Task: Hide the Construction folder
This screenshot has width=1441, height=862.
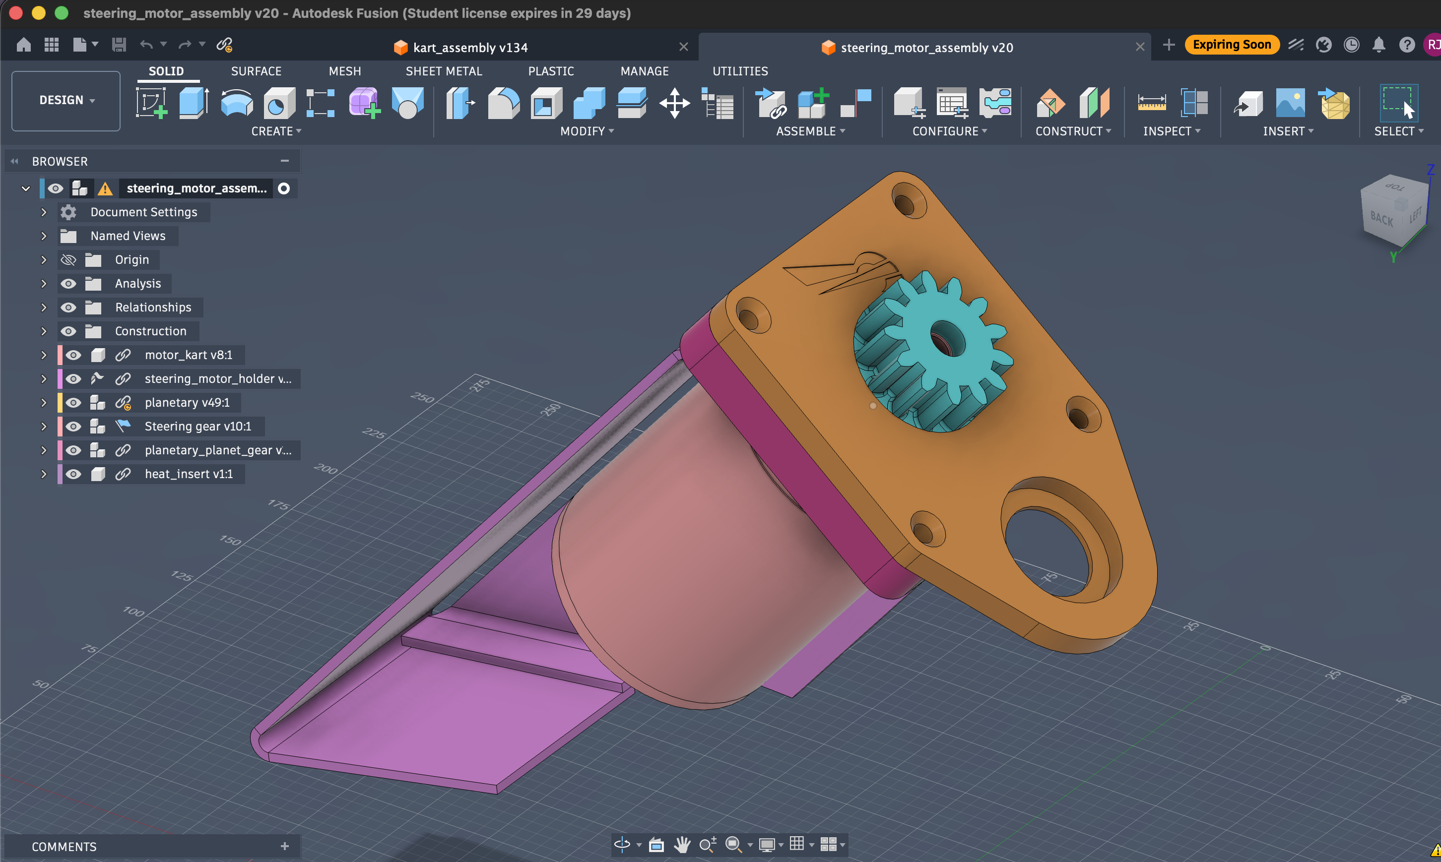Action: (68, 331)
